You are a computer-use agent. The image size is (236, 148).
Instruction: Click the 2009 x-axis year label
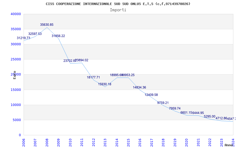click(x=58, y=142)
